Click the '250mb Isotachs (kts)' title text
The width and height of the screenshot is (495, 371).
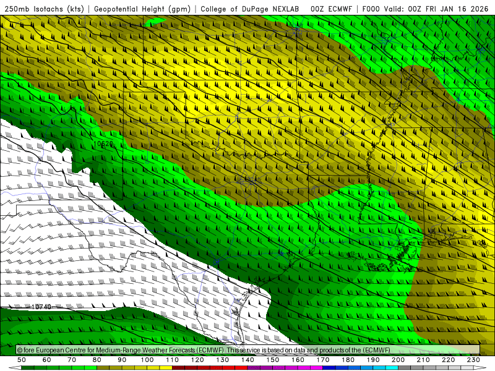44,9
